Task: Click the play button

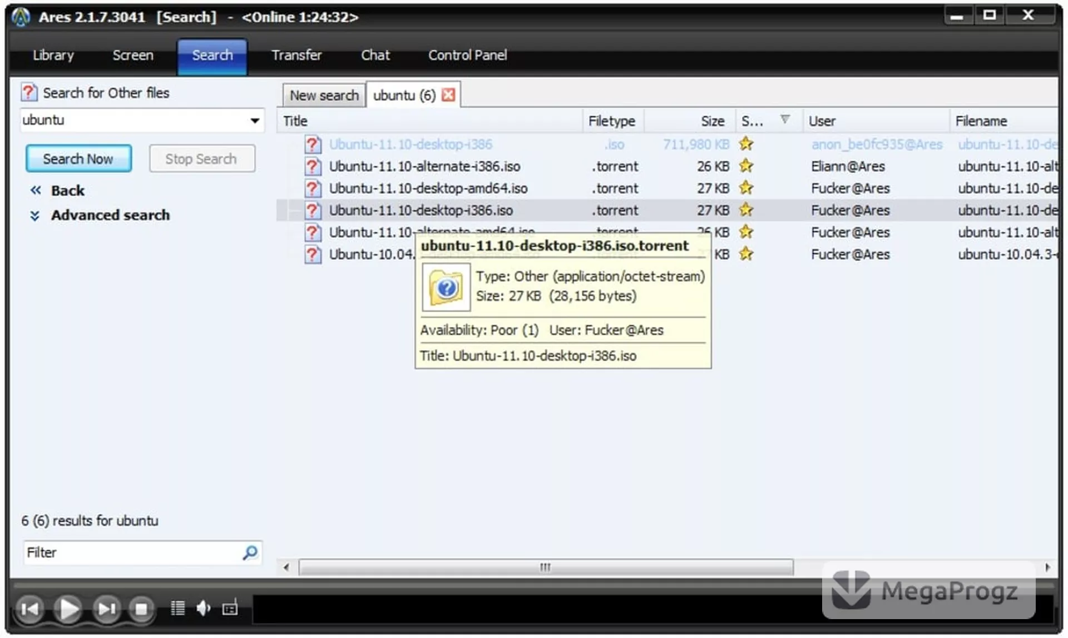Action: click(x=68, y=609)
